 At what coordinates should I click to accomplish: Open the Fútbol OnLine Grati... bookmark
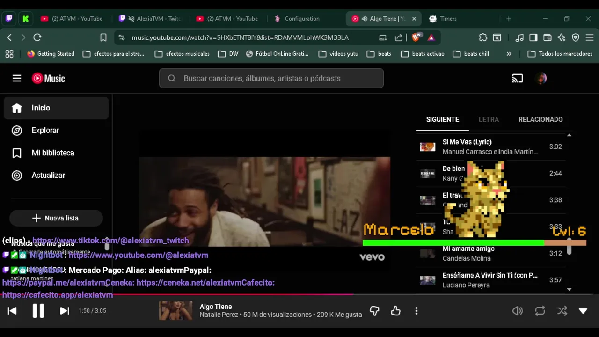278,54
